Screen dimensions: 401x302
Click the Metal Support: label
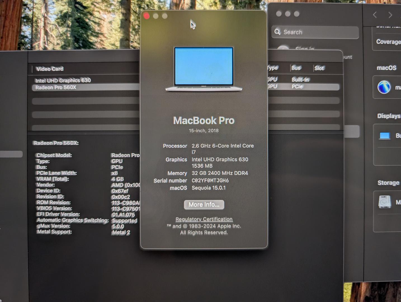coord(54,232)
